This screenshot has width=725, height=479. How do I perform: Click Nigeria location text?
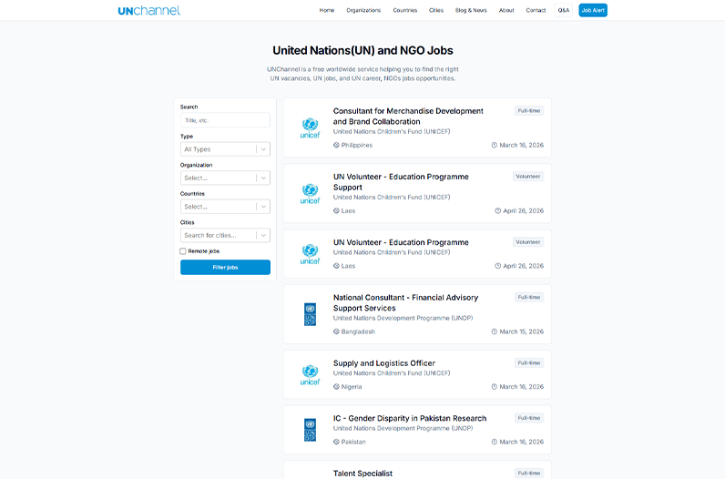352,386
